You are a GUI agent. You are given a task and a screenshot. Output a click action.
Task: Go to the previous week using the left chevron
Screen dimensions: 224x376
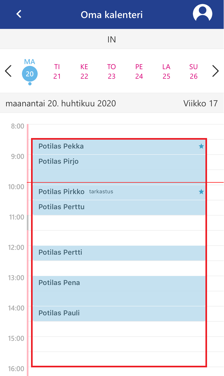click(8, 71)
